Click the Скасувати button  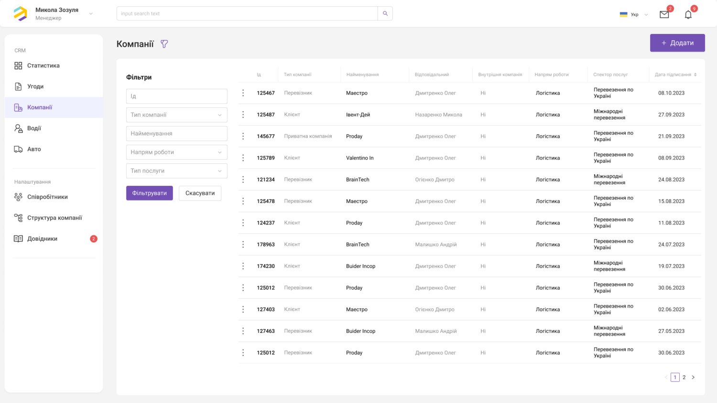[x=200, y=193]
